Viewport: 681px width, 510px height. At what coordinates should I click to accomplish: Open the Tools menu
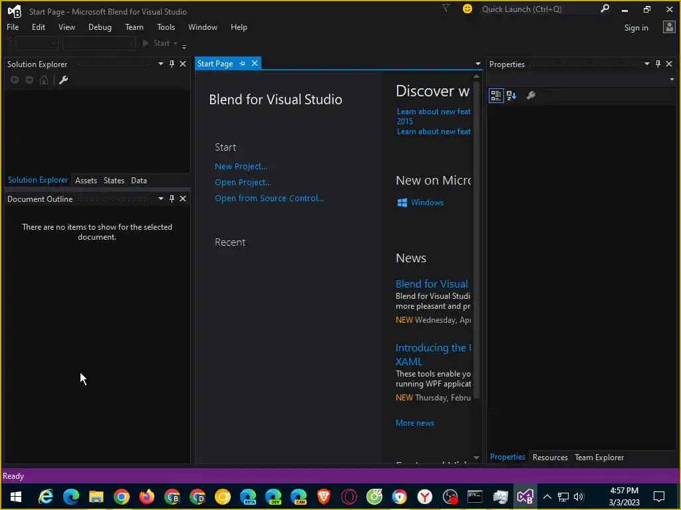(x=166, y=27)
